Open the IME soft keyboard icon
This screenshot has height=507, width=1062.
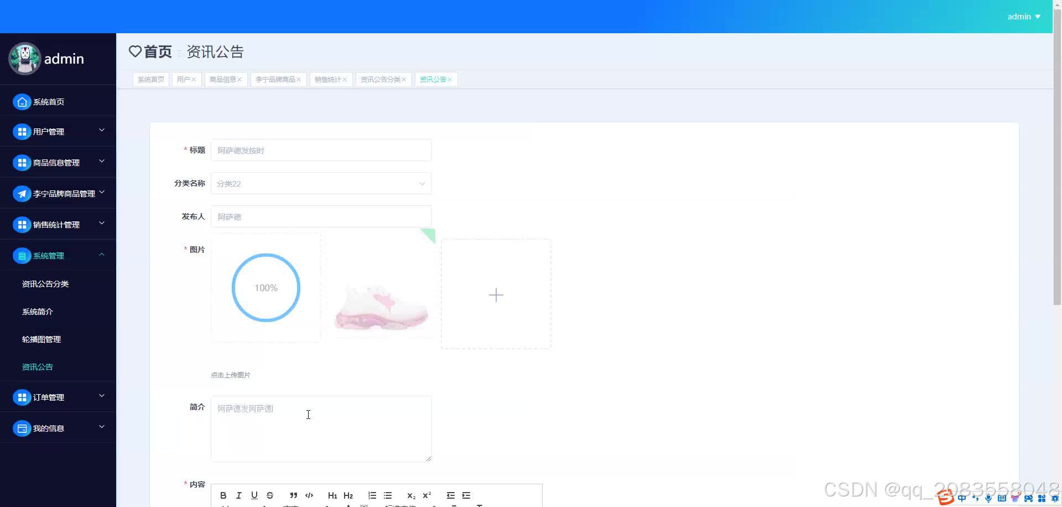[x=1002, y=499]
